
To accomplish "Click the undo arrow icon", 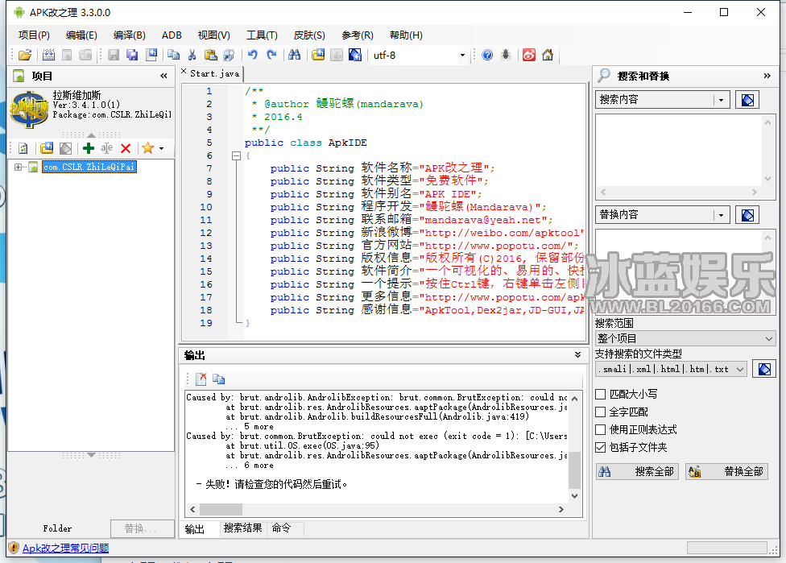I will point(253,55).
